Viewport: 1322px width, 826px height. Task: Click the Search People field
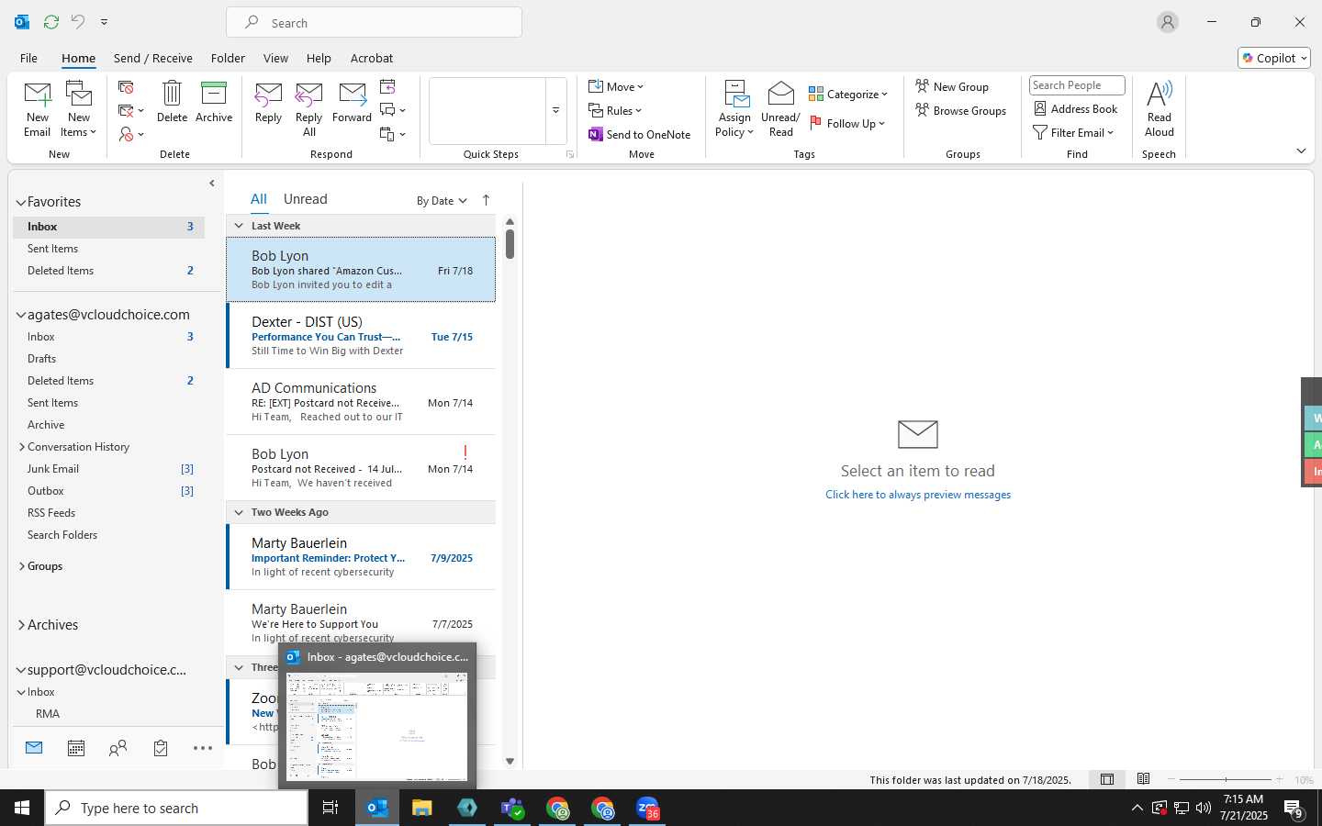tap(1077, 85)
